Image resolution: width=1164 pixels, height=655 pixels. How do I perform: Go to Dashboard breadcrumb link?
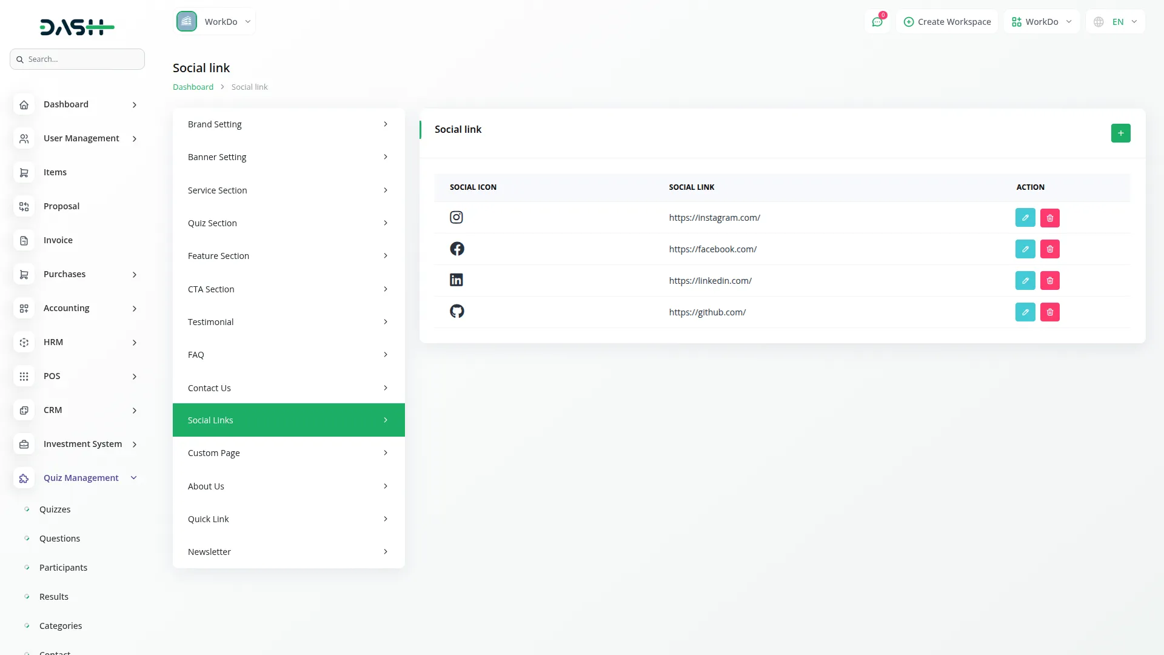pyautogui.click(x=193, y=87)
